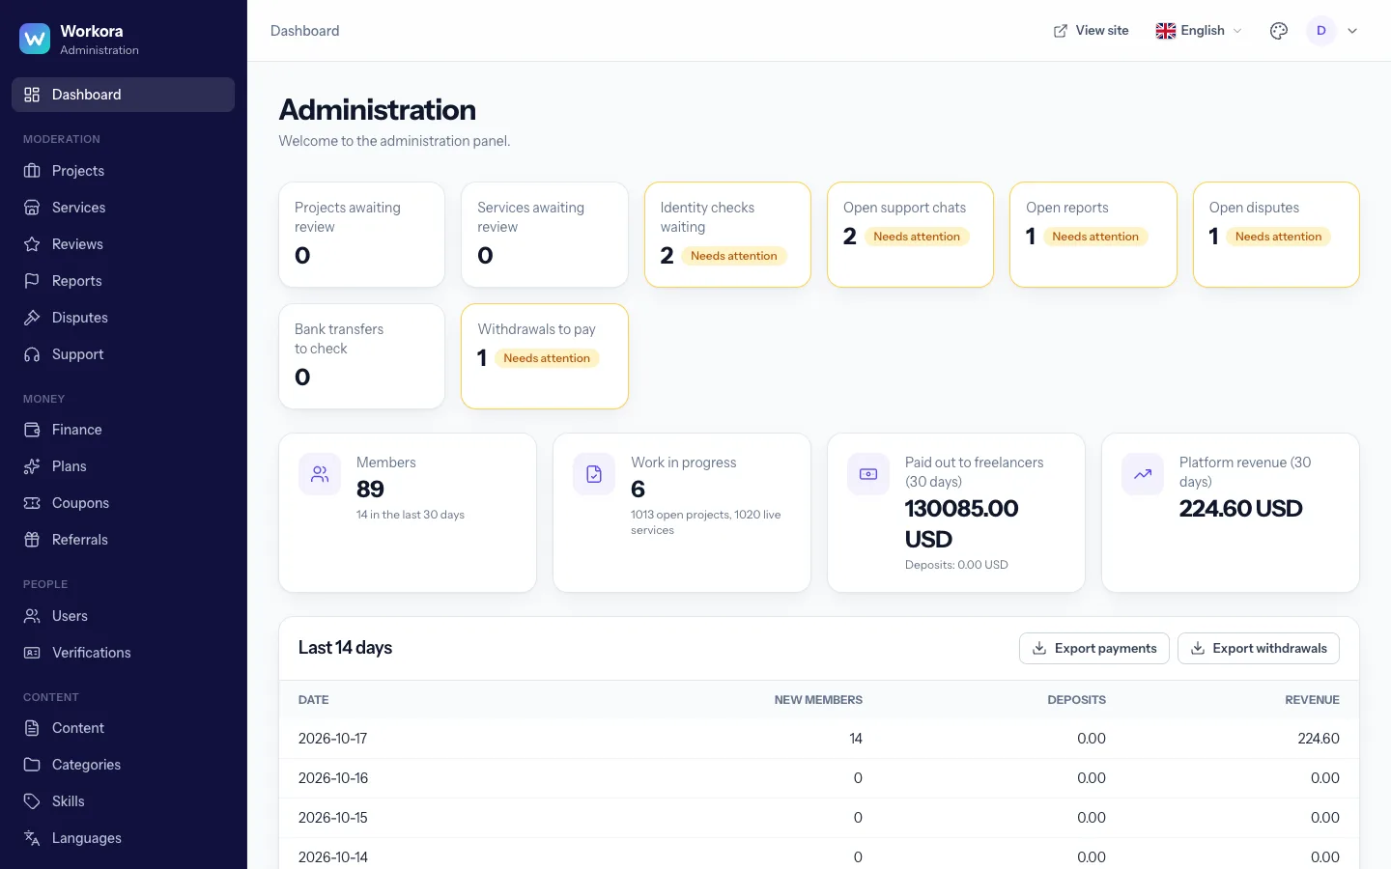The width and height of the screenshot is (1391, 869).
Task: Click the Export withdrawals button
Action: [1259, 649]
